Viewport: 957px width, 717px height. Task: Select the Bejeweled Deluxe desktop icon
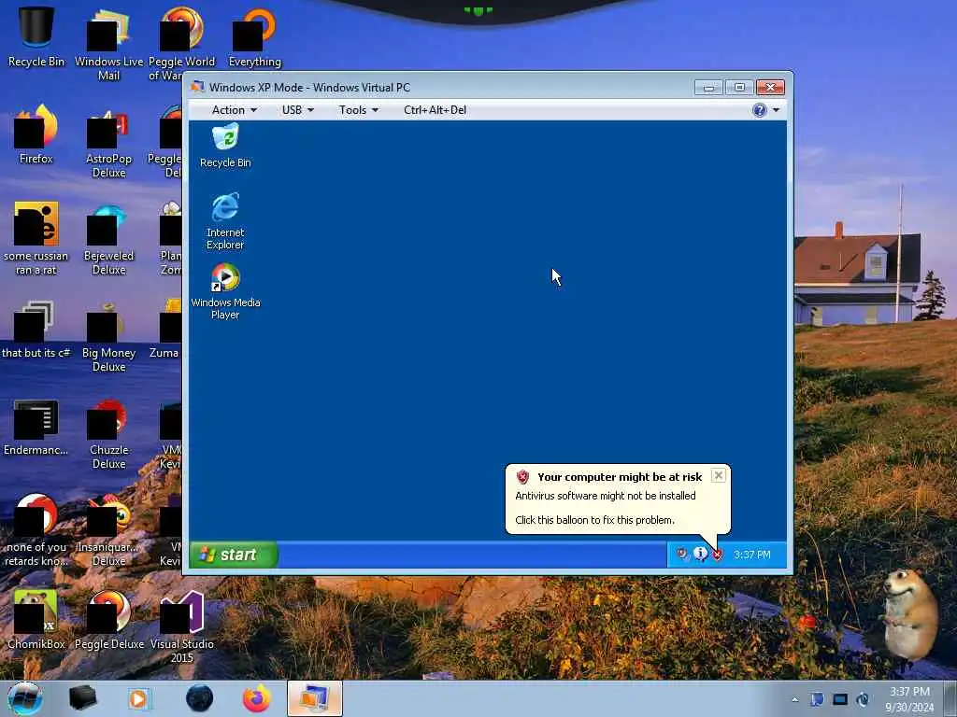tap(108, 240)
